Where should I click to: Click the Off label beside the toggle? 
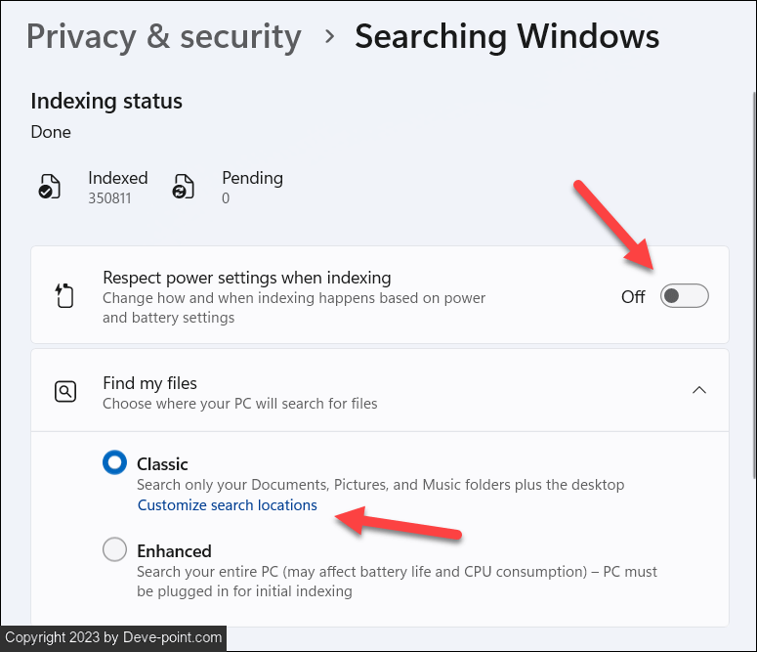click(x=633, y=297)
